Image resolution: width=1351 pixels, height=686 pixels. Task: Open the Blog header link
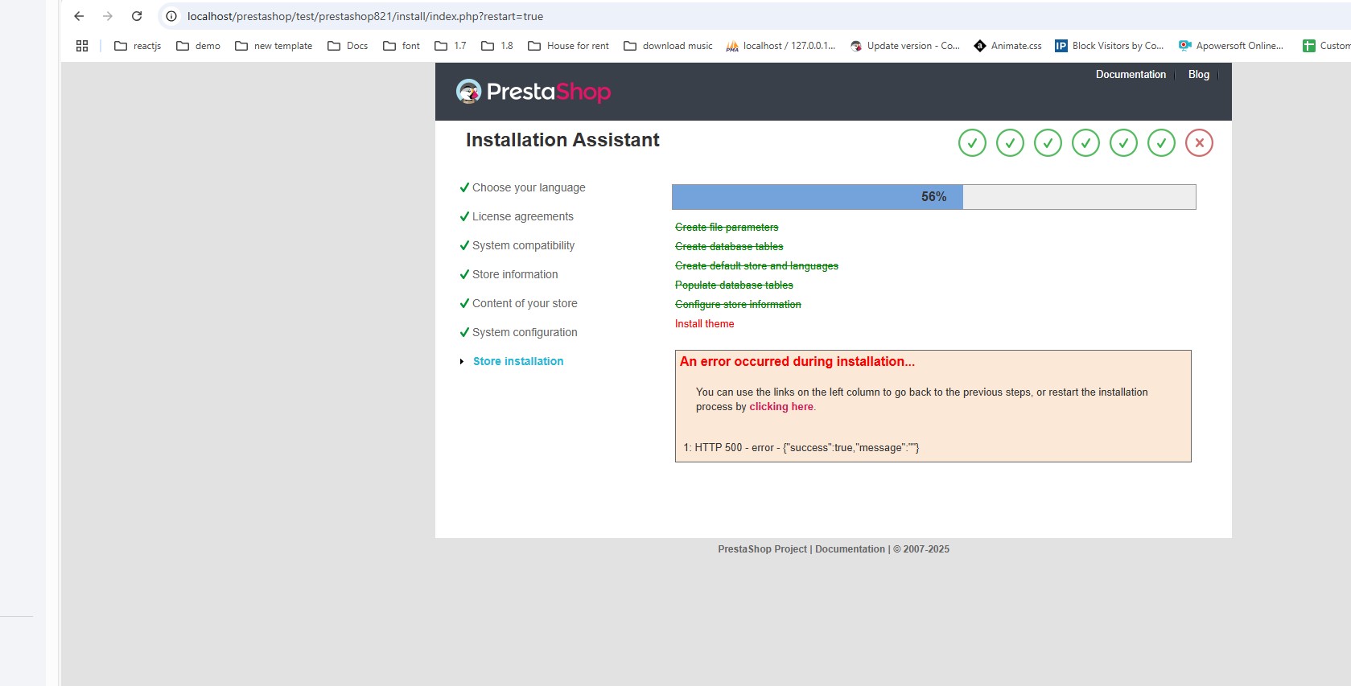point(1199,74)
